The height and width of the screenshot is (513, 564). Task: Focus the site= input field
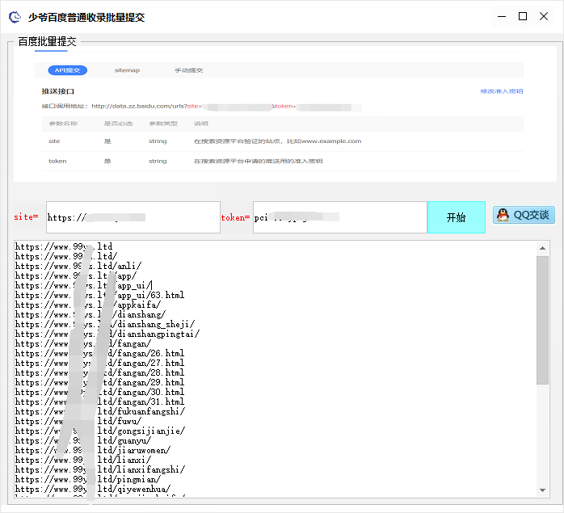(133, 217)
